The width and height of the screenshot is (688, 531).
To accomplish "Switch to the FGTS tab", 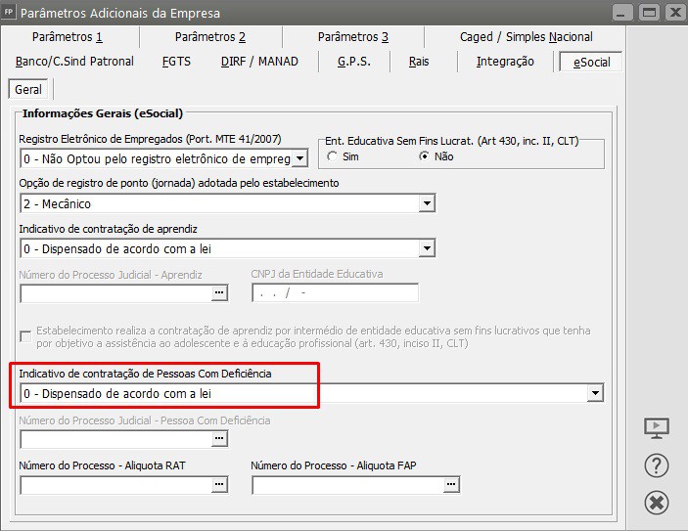I will (x=176, y=62).
